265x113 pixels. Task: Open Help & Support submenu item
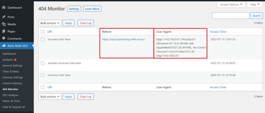click(12, 107)
